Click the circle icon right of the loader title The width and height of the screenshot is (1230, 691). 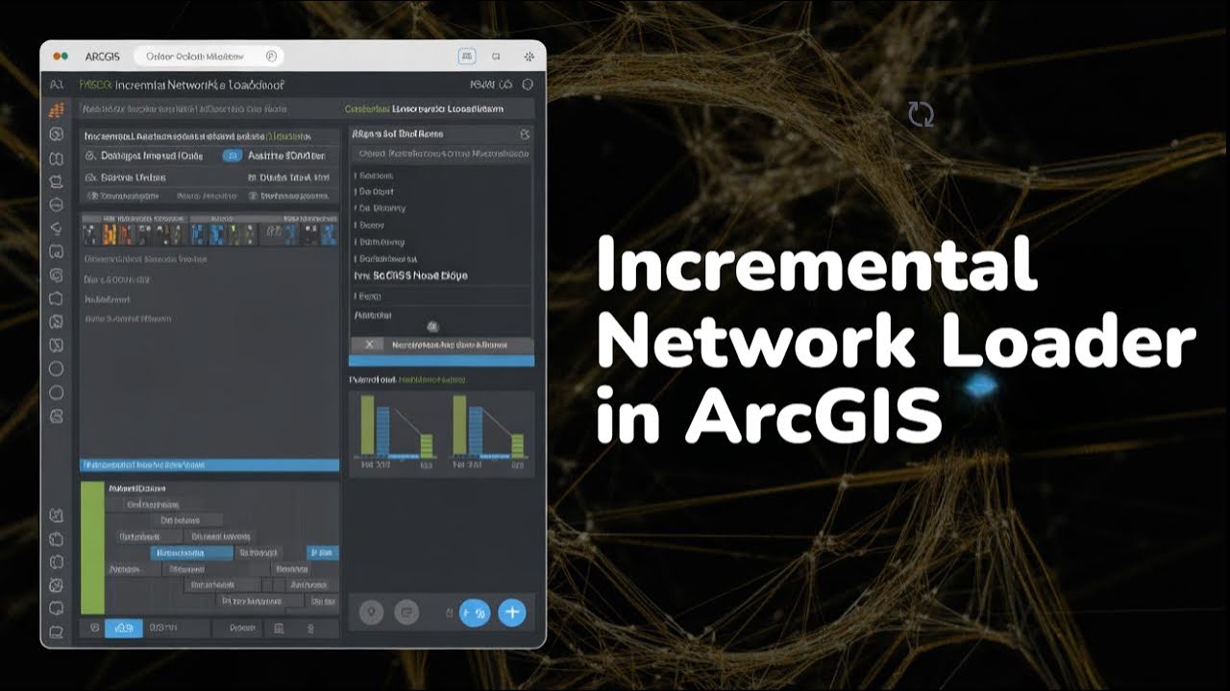[529, 84]
